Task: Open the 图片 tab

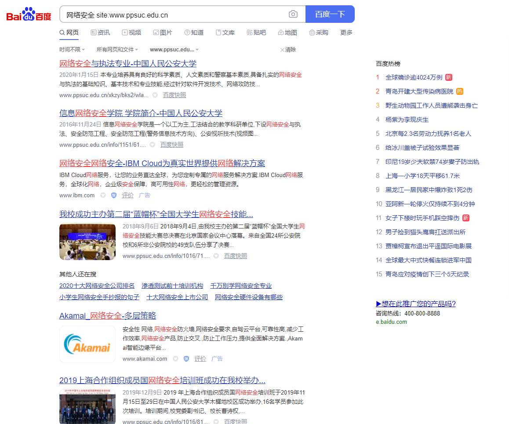Action: 163,33
